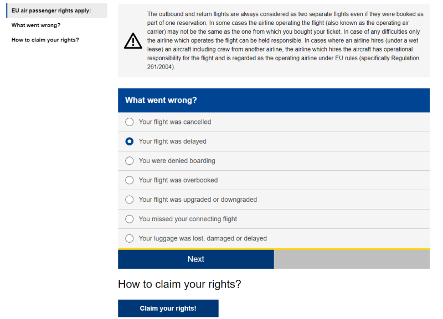Click the 'What went wrong?' blue header
The height and width of the screenshot is (319, 443).
pyautogui.click(x=274, y=101)
